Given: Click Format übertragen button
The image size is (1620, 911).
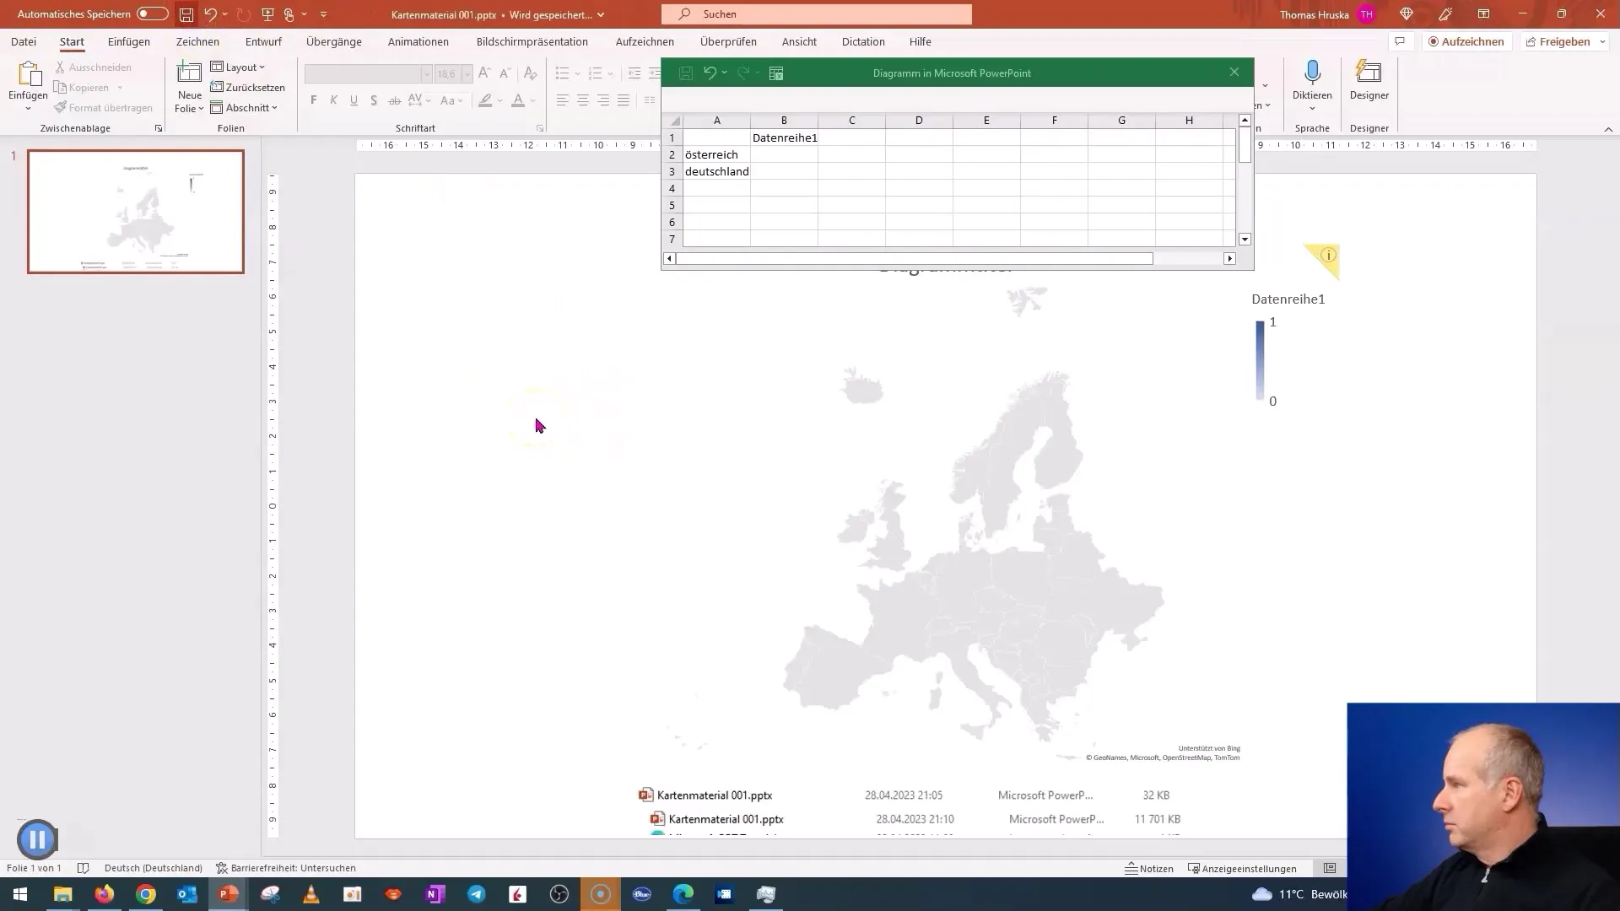Looking at the screenshot, I should [x=103, y=107].
